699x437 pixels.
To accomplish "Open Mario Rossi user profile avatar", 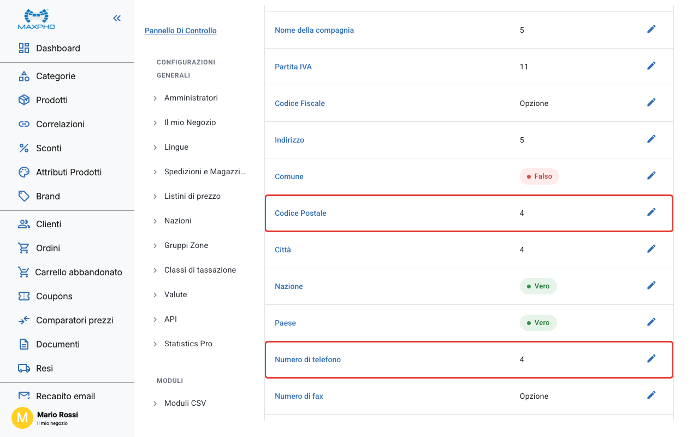I will [x=22, y=418].
